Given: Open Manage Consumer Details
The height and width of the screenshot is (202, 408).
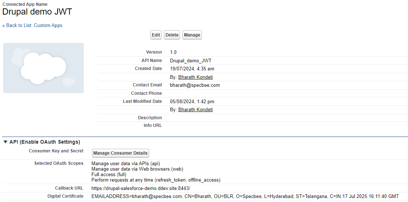Looking at the screenshot, I should click(120, 153).
